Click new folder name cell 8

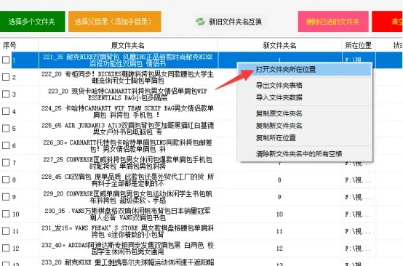(279, 180)
